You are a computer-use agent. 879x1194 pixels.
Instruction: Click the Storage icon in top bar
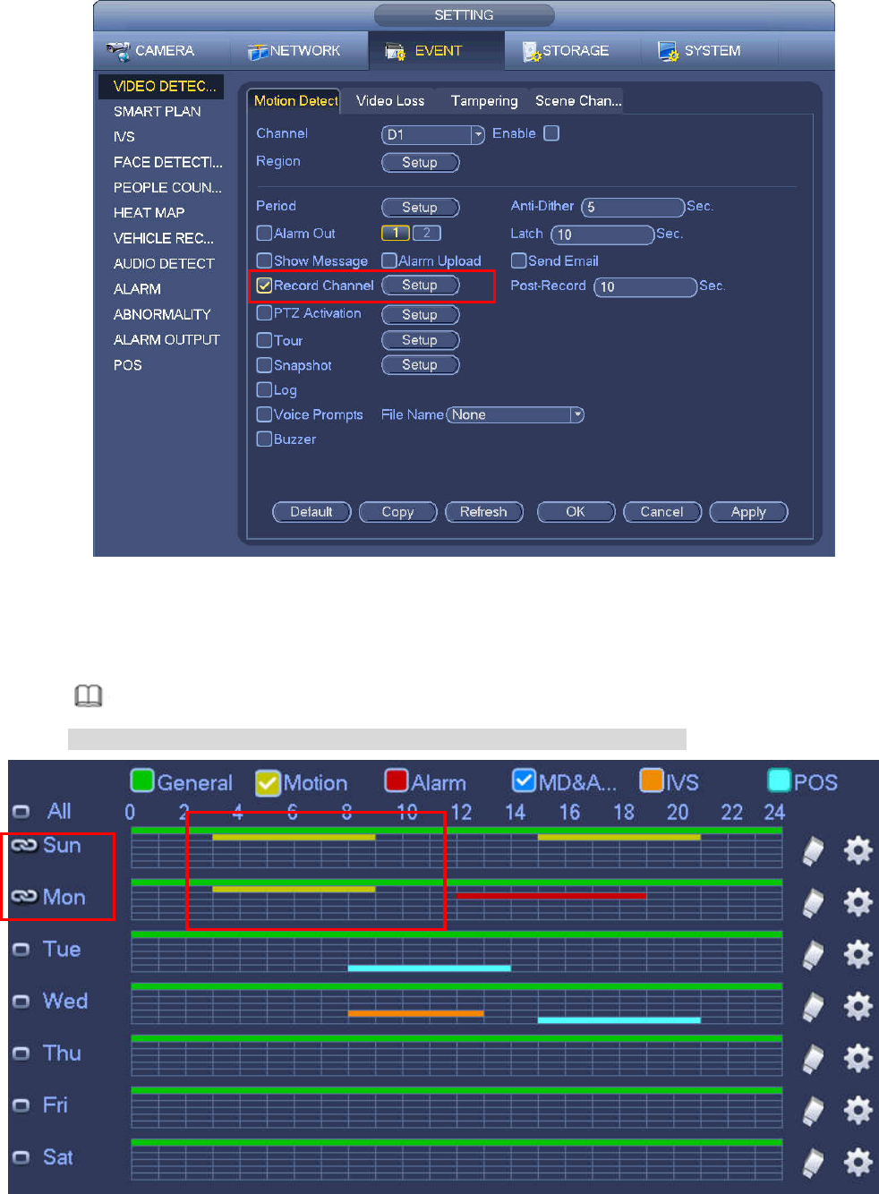coord(532,52)
